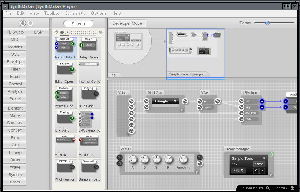Click the name button in Preset Manager

[259, 164]
